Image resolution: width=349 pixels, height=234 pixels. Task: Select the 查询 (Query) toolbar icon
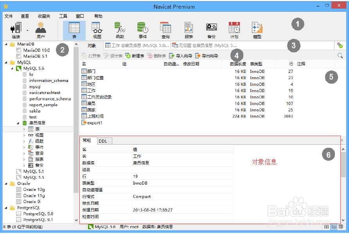(166, 29)
